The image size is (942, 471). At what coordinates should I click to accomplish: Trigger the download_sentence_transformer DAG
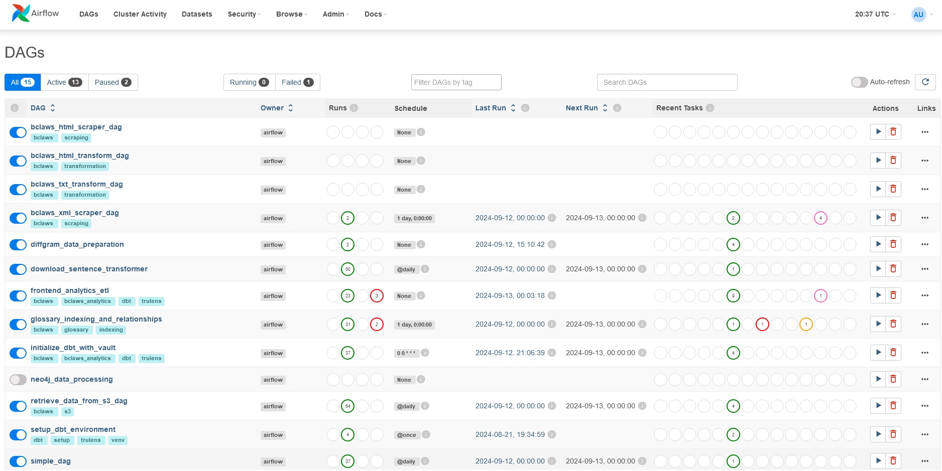pyautogui.click(x=878, y=269)
